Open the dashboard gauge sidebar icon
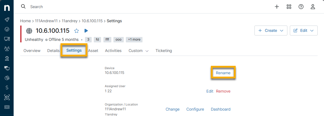 [7, 29]
